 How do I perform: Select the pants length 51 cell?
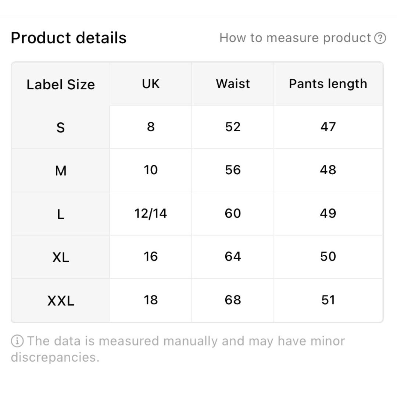(328, 300)
